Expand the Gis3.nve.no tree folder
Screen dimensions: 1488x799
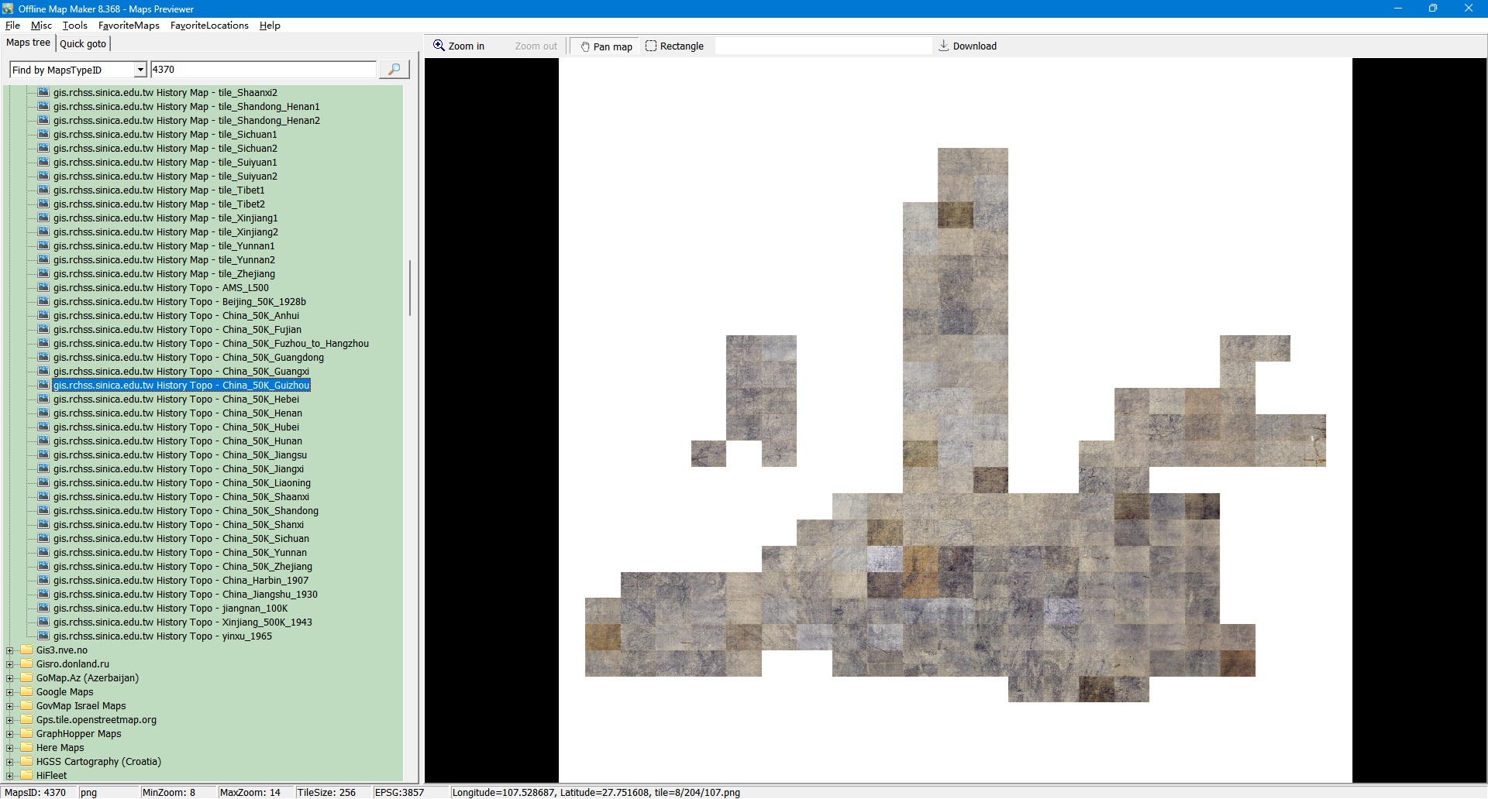(10, 650)
